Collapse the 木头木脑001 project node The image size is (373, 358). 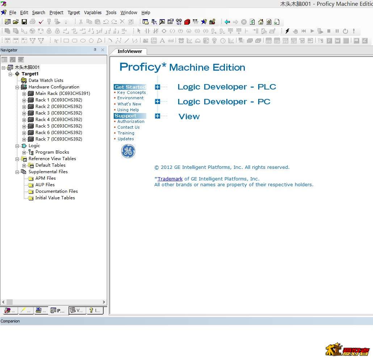tap(4, 68)
